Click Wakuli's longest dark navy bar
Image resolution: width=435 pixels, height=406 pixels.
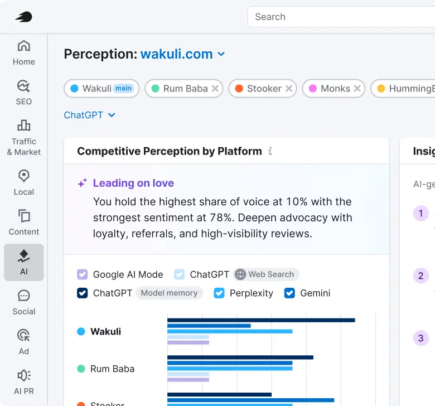coord(261,320)
